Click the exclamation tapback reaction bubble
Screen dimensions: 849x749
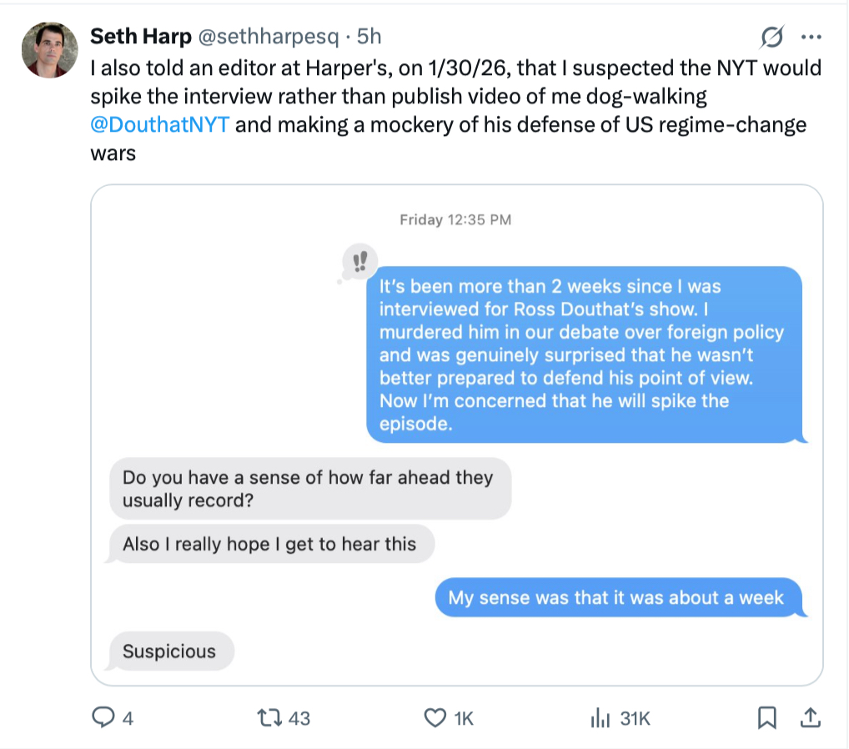[x=359, y=263]
